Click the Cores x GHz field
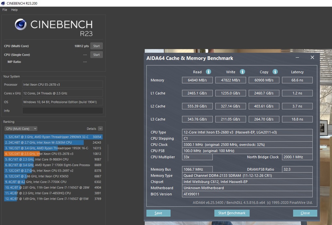332x225 pixels. [63, 93]
